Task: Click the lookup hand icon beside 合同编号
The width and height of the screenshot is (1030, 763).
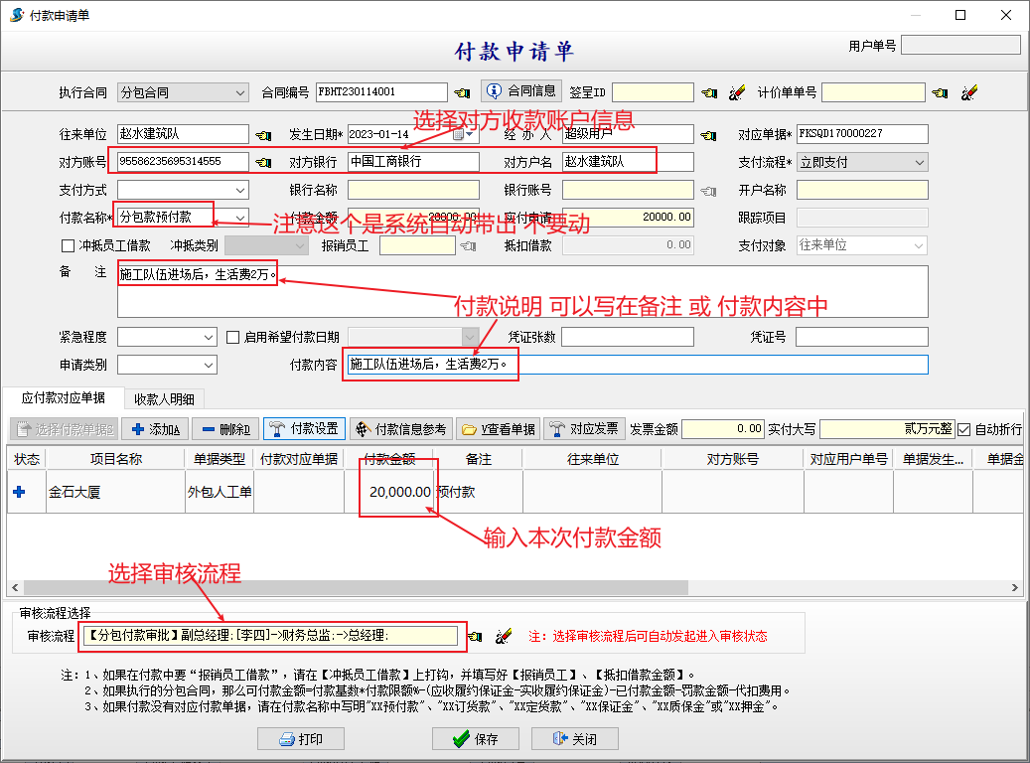Action: click(x=462, y=92)
